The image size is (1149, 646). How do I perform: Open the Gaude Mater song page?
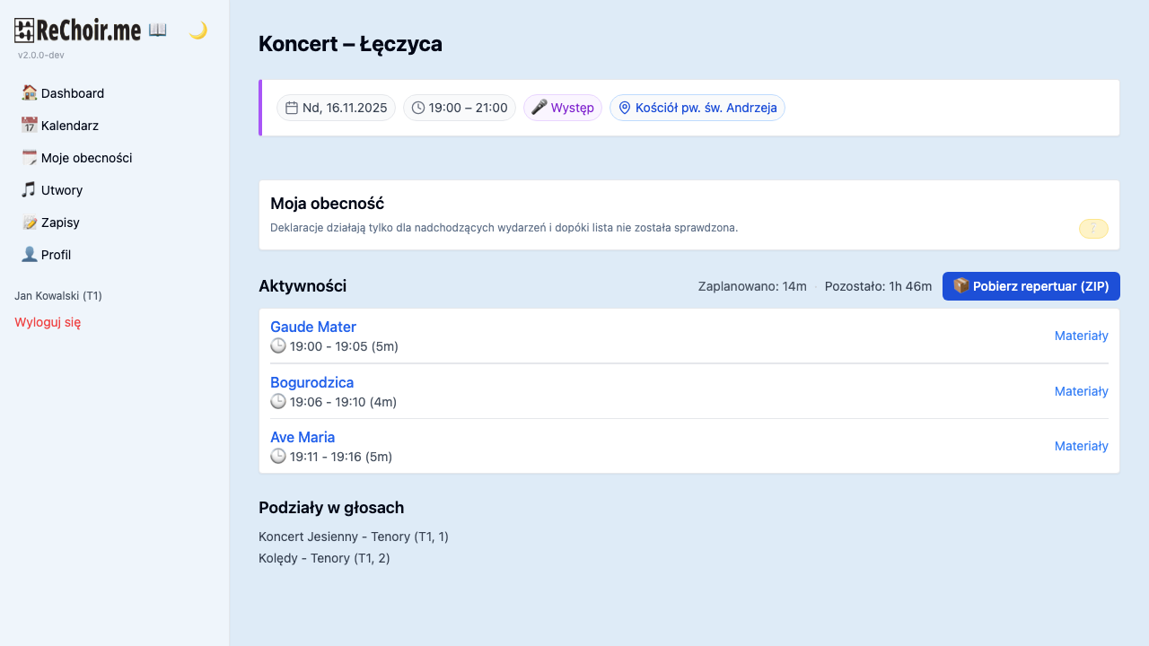tap(313, 327)
